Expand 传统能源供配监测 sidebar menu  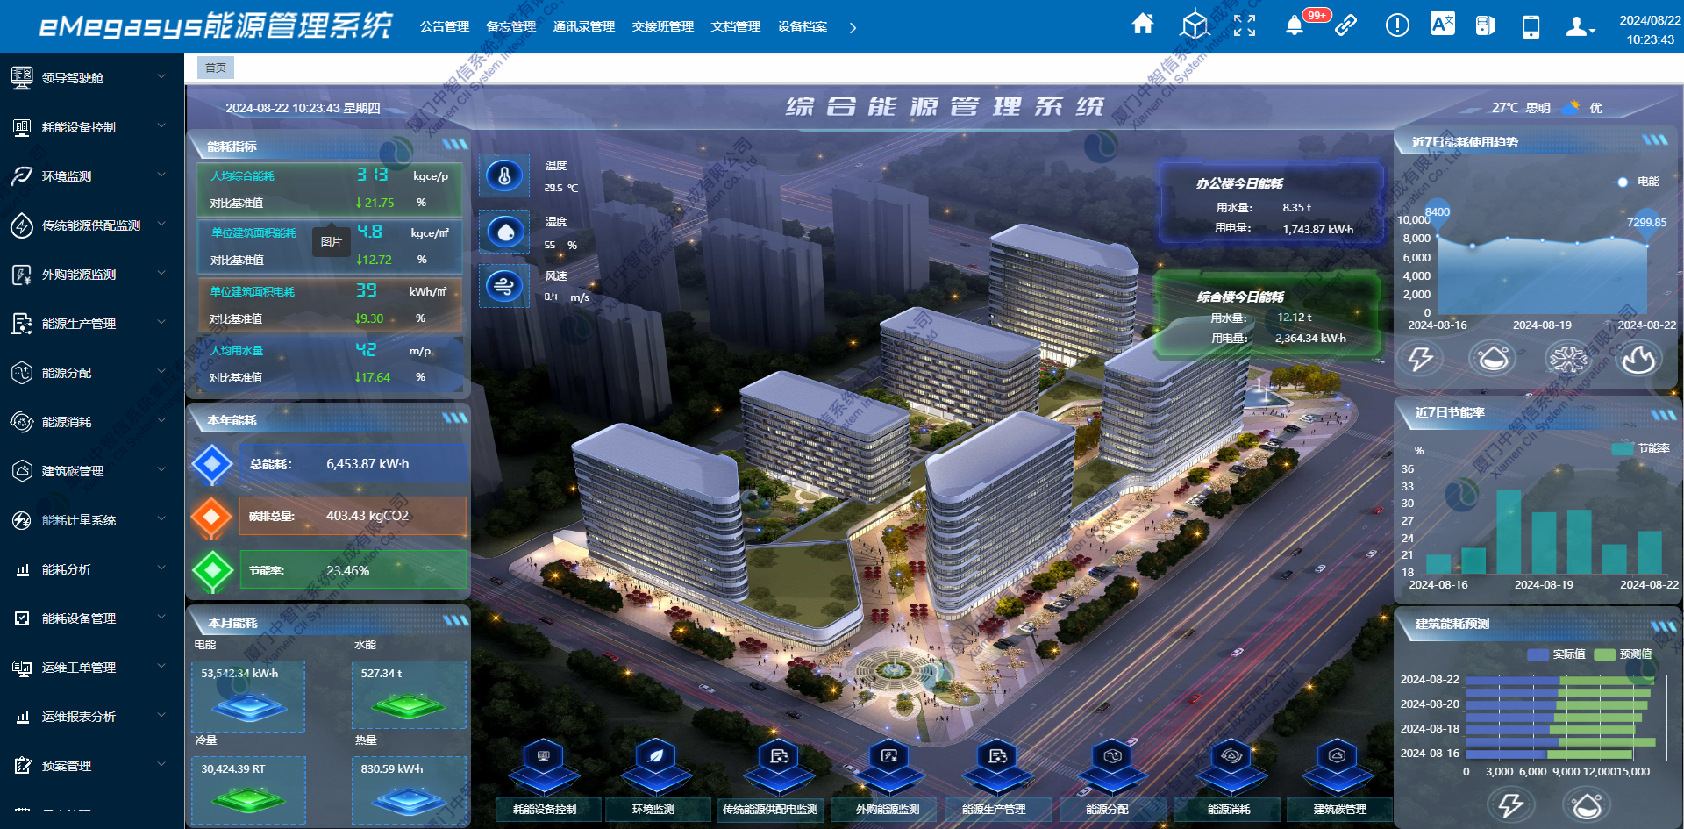[x=92, y=225]
